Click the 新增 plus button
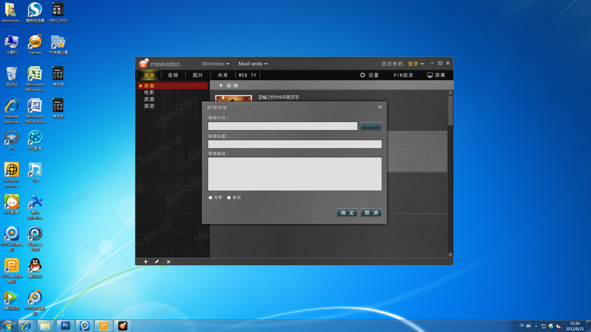The height and width of the screenshot is (332, 591). pyautogui.click(x=228, y=85)
